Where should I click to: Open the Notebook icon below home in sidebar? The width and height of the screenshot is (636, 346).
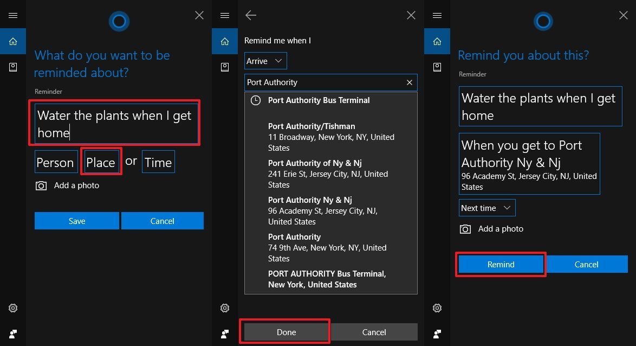[x=13, y=67]
